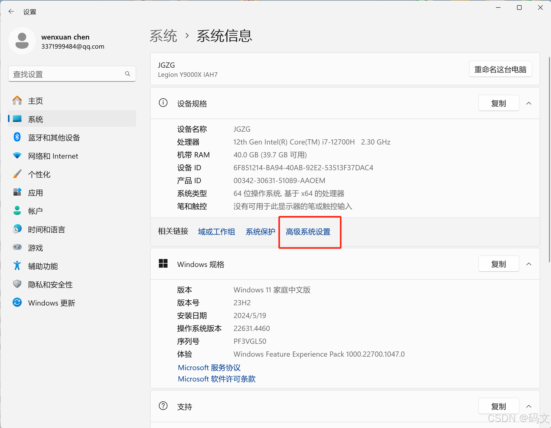Click the info icon beside 设备规格
This screenshot has height=428, width=551.
coord(163,103)
